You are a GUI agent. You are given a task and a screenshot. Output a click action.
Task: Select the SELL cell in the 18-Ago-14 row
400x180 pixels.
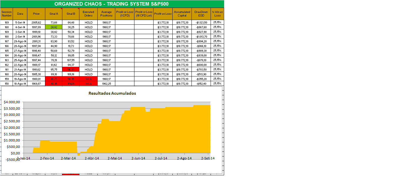pyautogui.click(x=89, y=84)
